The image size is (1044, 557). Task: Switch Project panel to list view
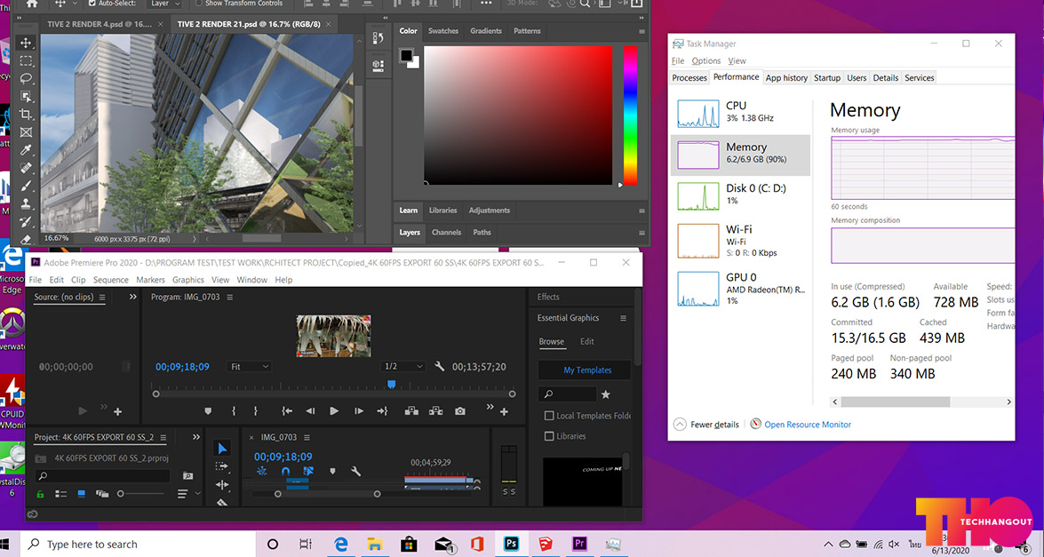coord(60,494)
